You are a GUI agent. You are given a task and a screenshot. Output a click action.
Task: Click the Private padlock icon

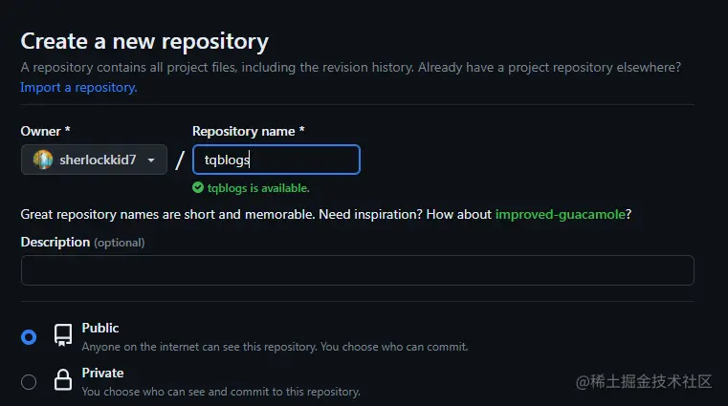[63, 380]
